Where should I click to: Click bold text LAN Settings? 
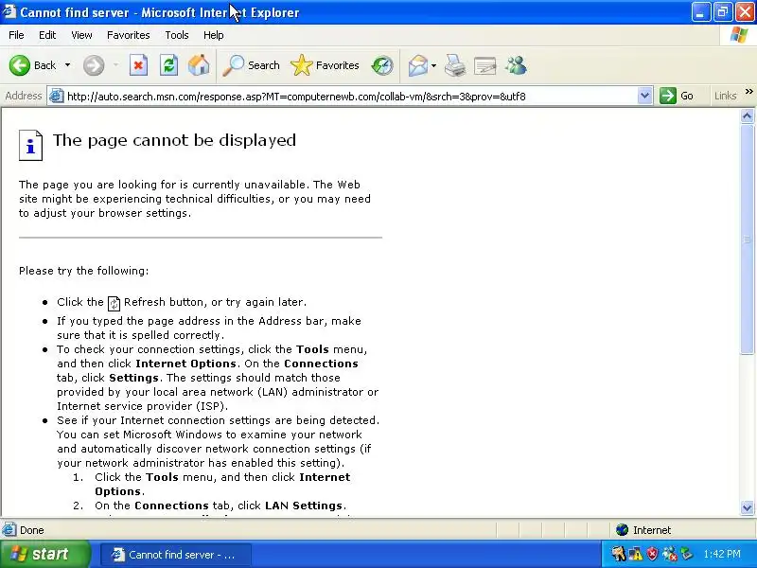pos(304,506)
